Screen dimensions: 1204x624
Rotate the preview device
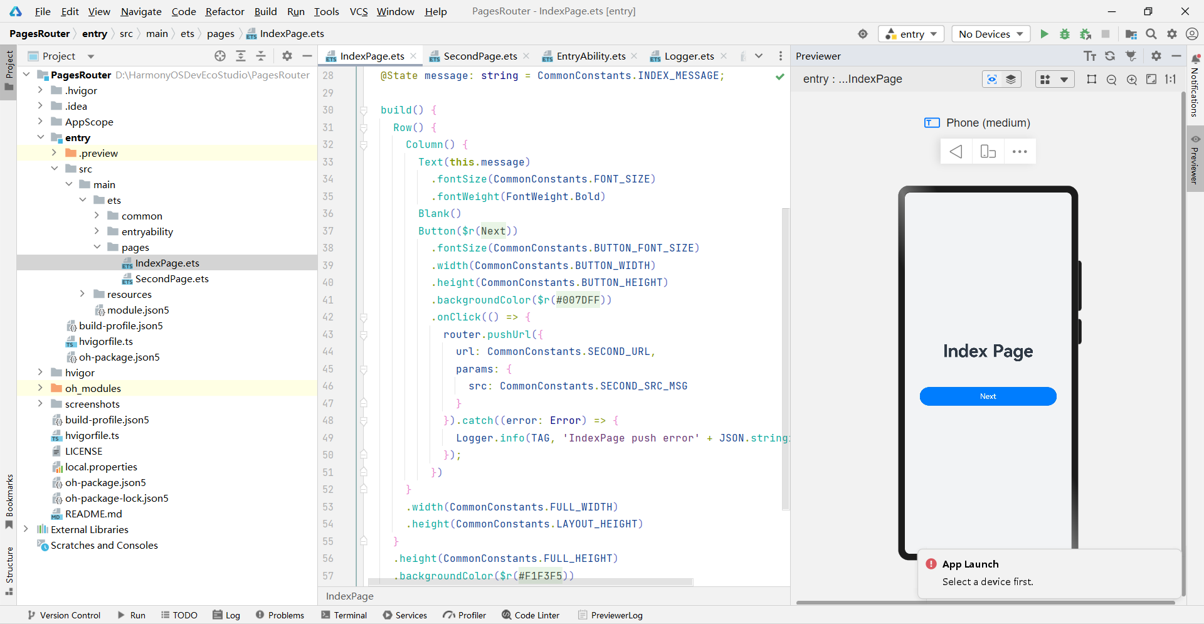click(x=988, y=152)
